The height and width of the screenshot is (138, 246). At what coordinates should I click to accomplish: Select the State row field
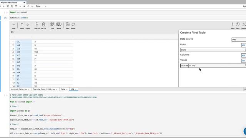coord(213,50)
